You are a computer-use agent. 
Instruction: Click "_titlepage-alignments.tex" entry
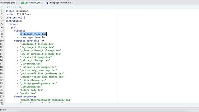pos(39,84)
